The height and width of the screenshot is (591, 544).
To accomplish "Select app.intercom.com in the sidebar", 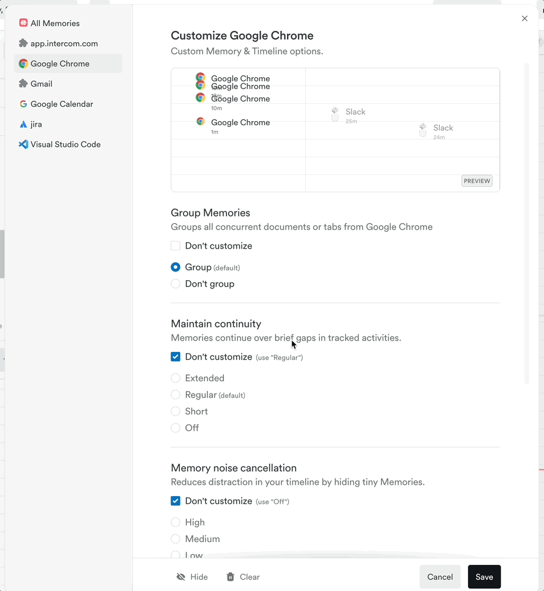I will (x=23, y=43).
